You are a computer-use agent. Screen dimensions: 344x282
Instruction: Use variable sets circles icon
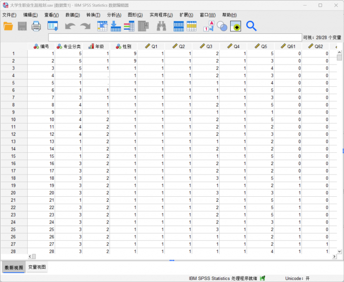pos(222,26)
